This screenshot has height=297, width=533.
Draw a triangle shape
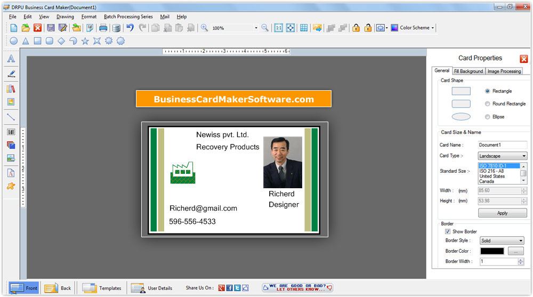click(26, 41)
